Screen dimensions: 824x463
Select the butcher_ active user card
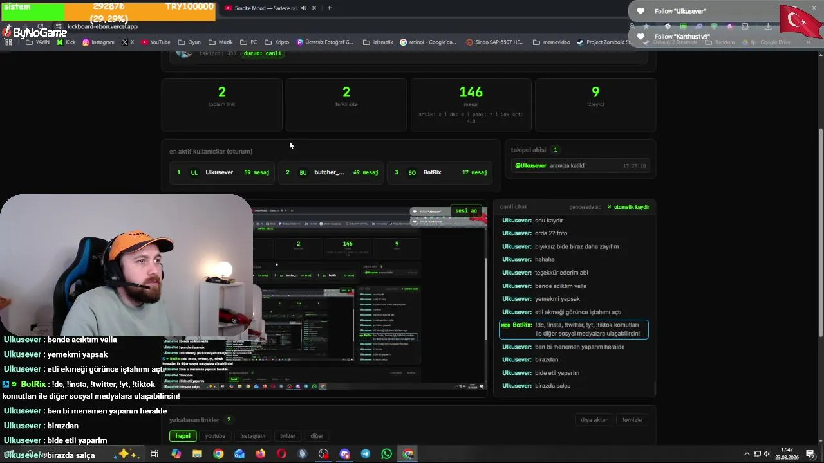(x=331, y=172)
